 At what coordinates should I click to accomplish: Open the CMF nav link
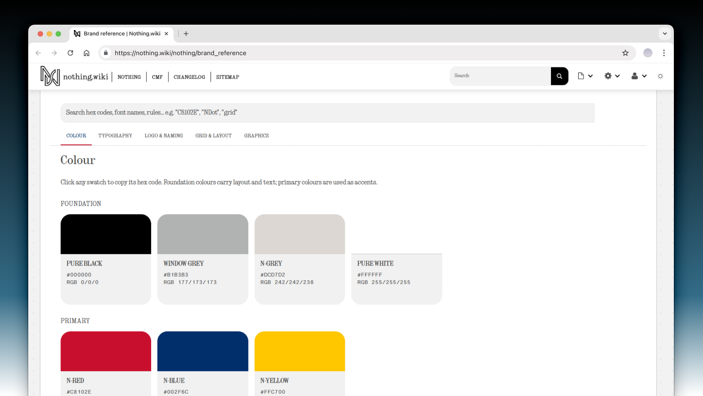[x=157, y=77]
